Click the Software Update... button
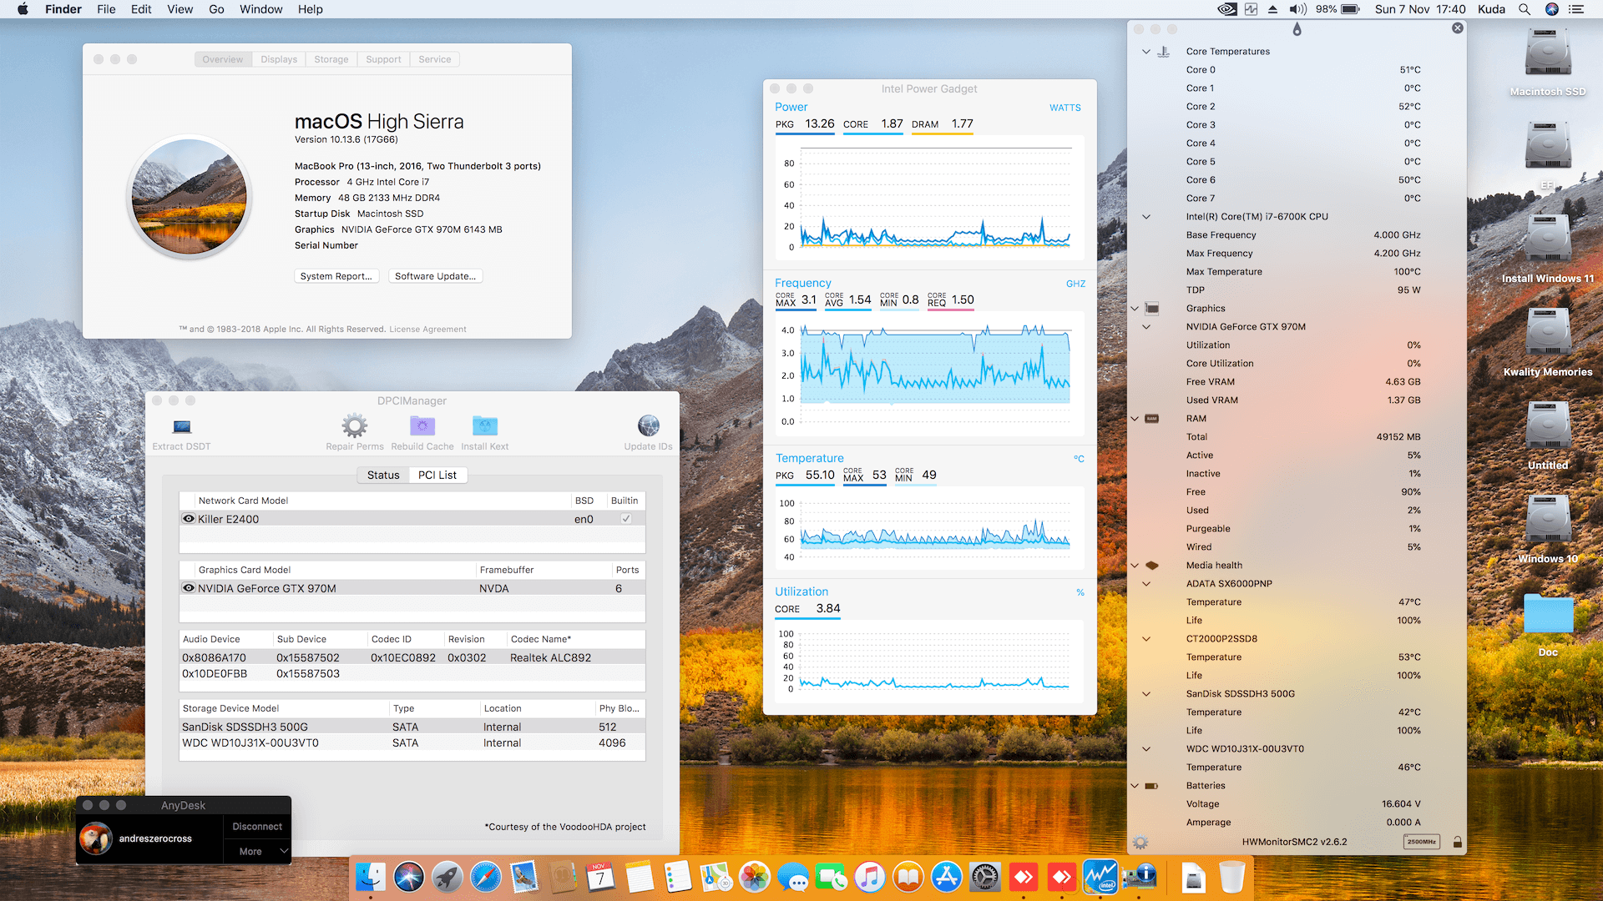1603x901 pixels. [x=435, y=276]
